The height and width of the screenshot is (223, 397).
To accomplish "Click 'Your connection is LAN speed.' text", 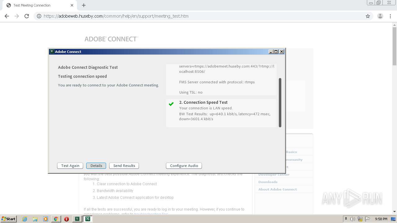I will pyautogui.click(x=206, y=108).
